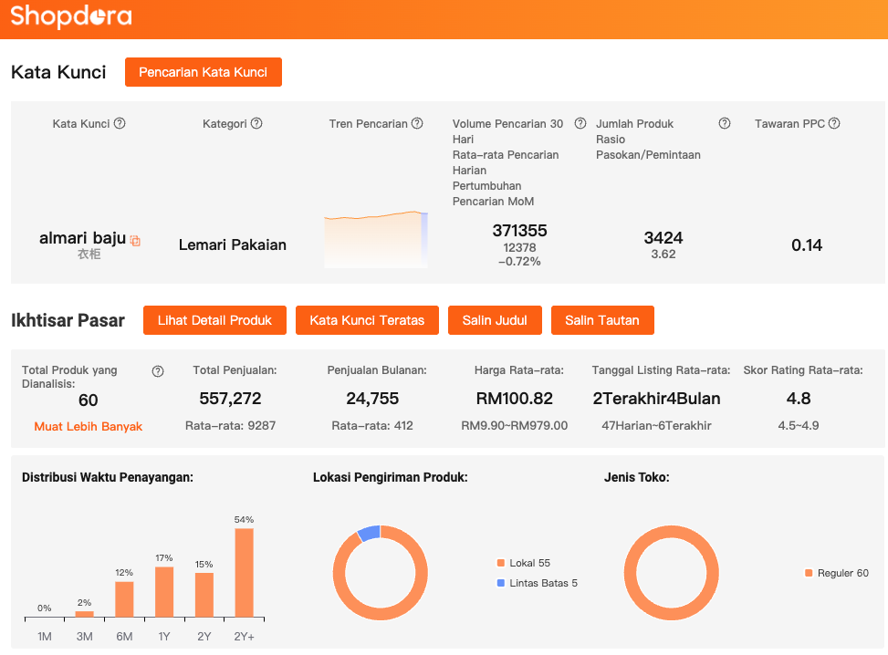
Task: Click the Salin Tautan button
Action: [x=602, y=320]
